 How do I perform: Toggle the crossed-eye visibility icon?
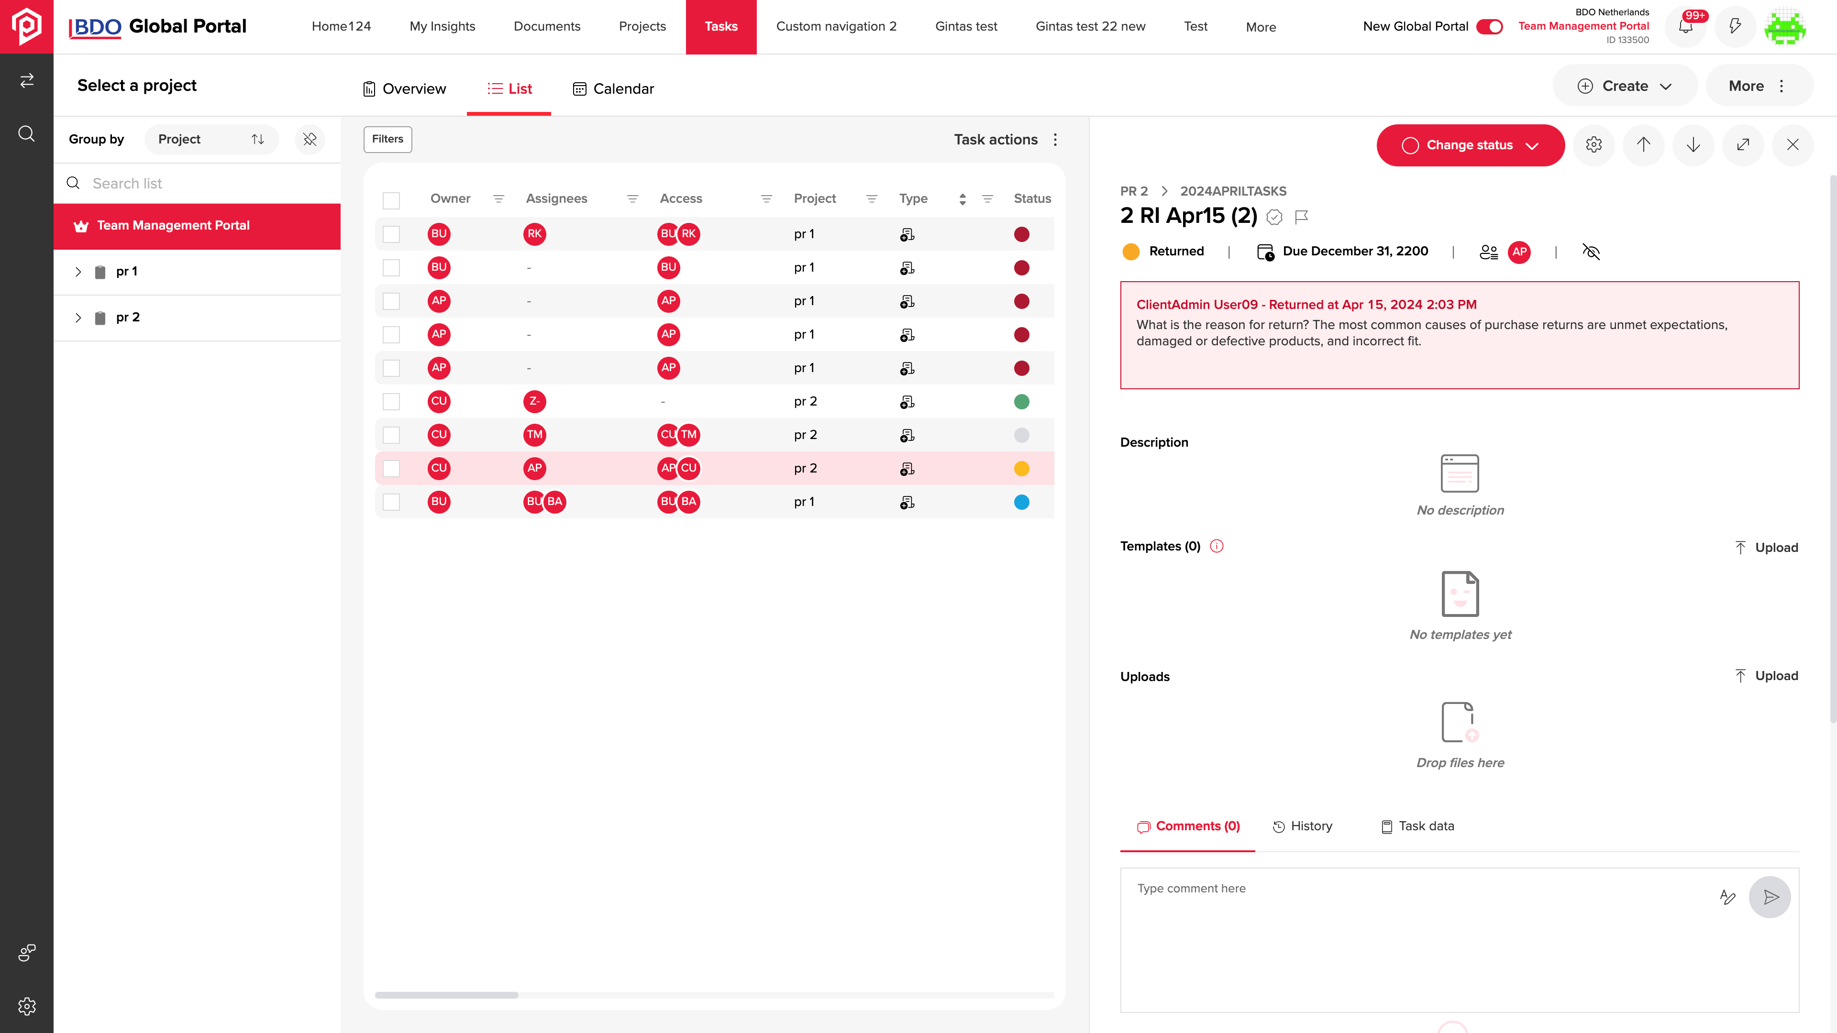coord(1591,252)
